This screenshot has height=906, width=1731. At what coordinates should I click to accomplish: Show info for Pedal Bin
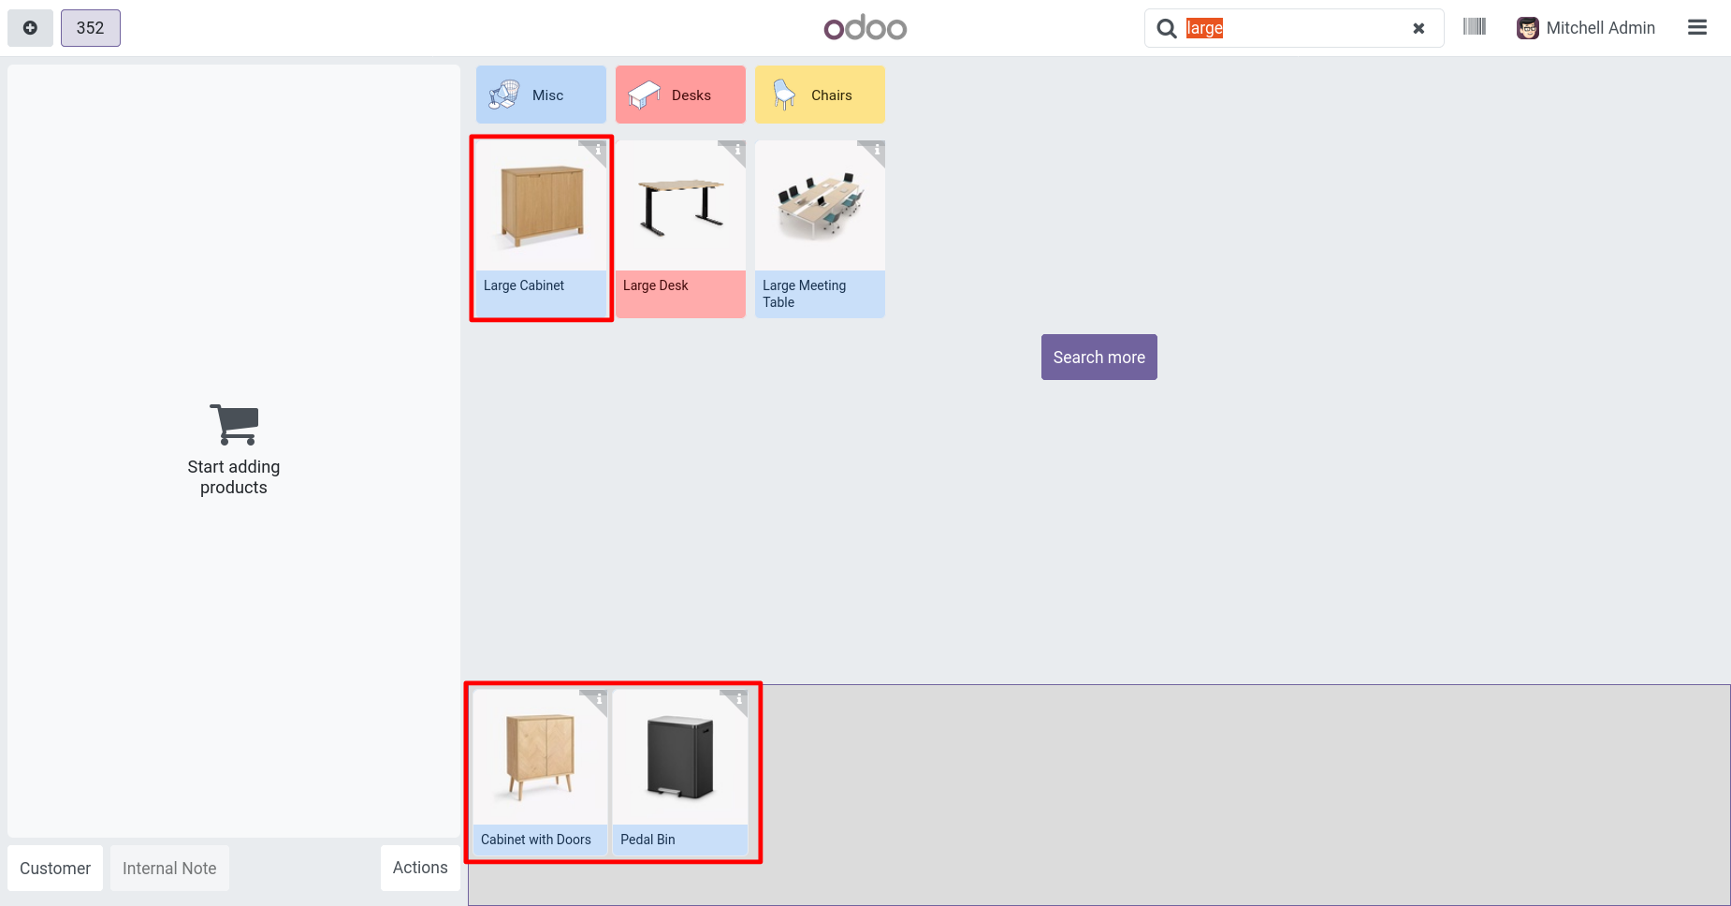738,698
